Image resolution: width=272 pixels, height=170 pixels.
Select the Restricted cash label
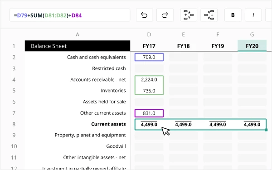[109, 68]
